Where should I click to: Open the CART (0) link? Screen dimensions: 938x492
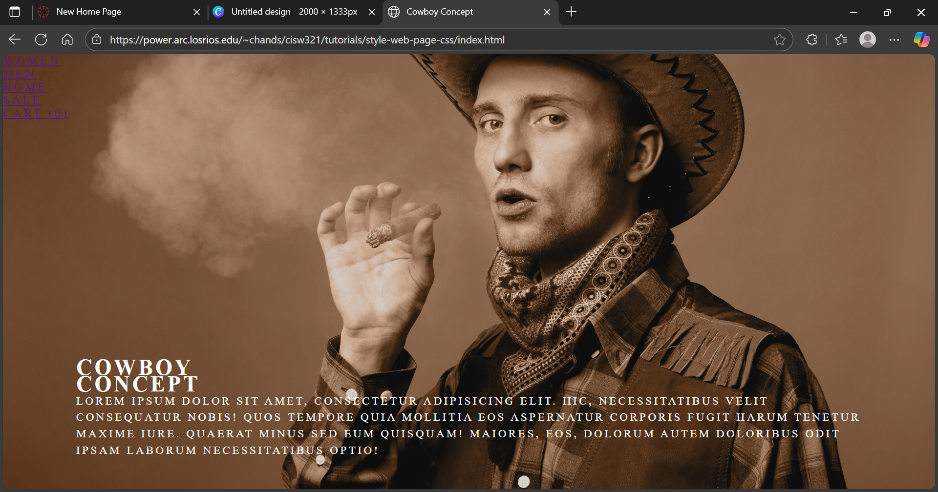pyautogui.click(x=35, y=113)
